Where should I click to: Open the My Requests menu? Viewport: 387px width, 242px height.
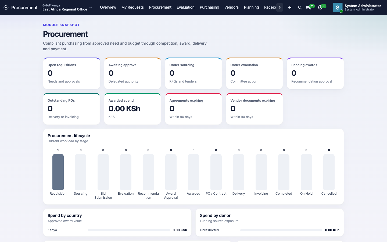coord(132,8)
